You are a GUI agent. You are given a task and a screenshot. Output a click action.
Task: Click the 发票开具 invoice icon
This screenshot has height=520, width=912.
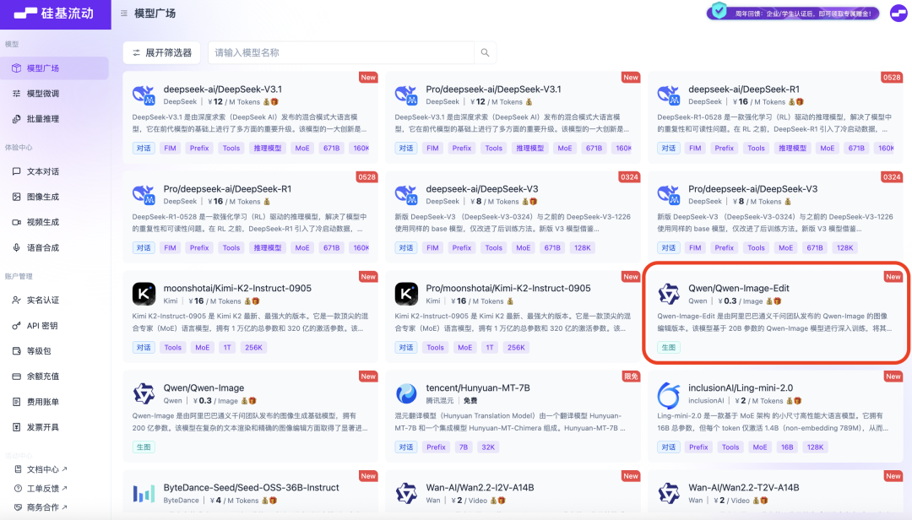click(x=16, y=427)
